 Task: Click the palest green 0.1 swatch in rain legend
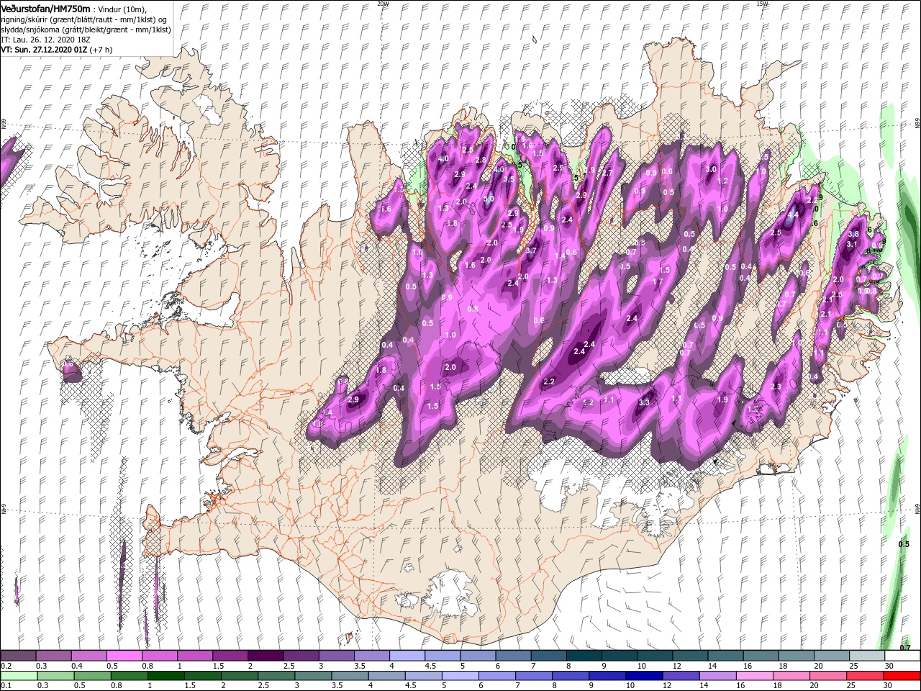pos(19,676)
